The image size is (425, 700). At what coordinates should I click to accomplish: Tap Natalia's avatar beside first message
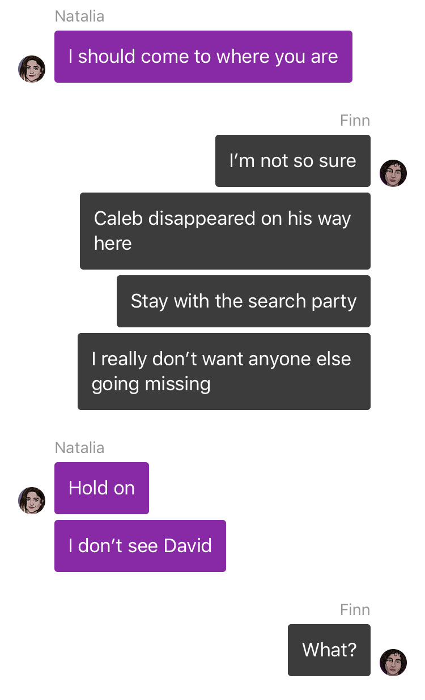[x=32, y=69]
